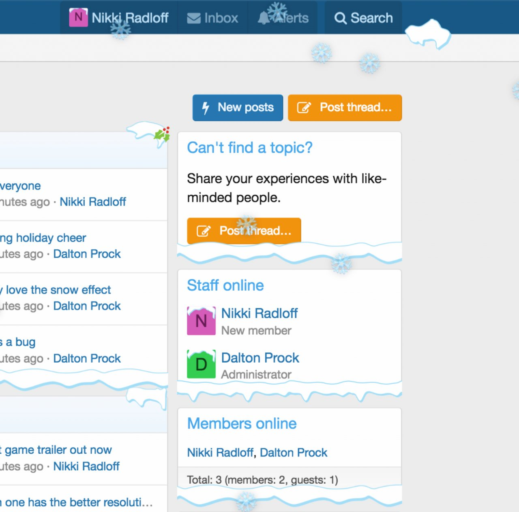Open Dalton Prock's name link in Staff online
This screenshot has height=512, width=519.
point(260,358)
